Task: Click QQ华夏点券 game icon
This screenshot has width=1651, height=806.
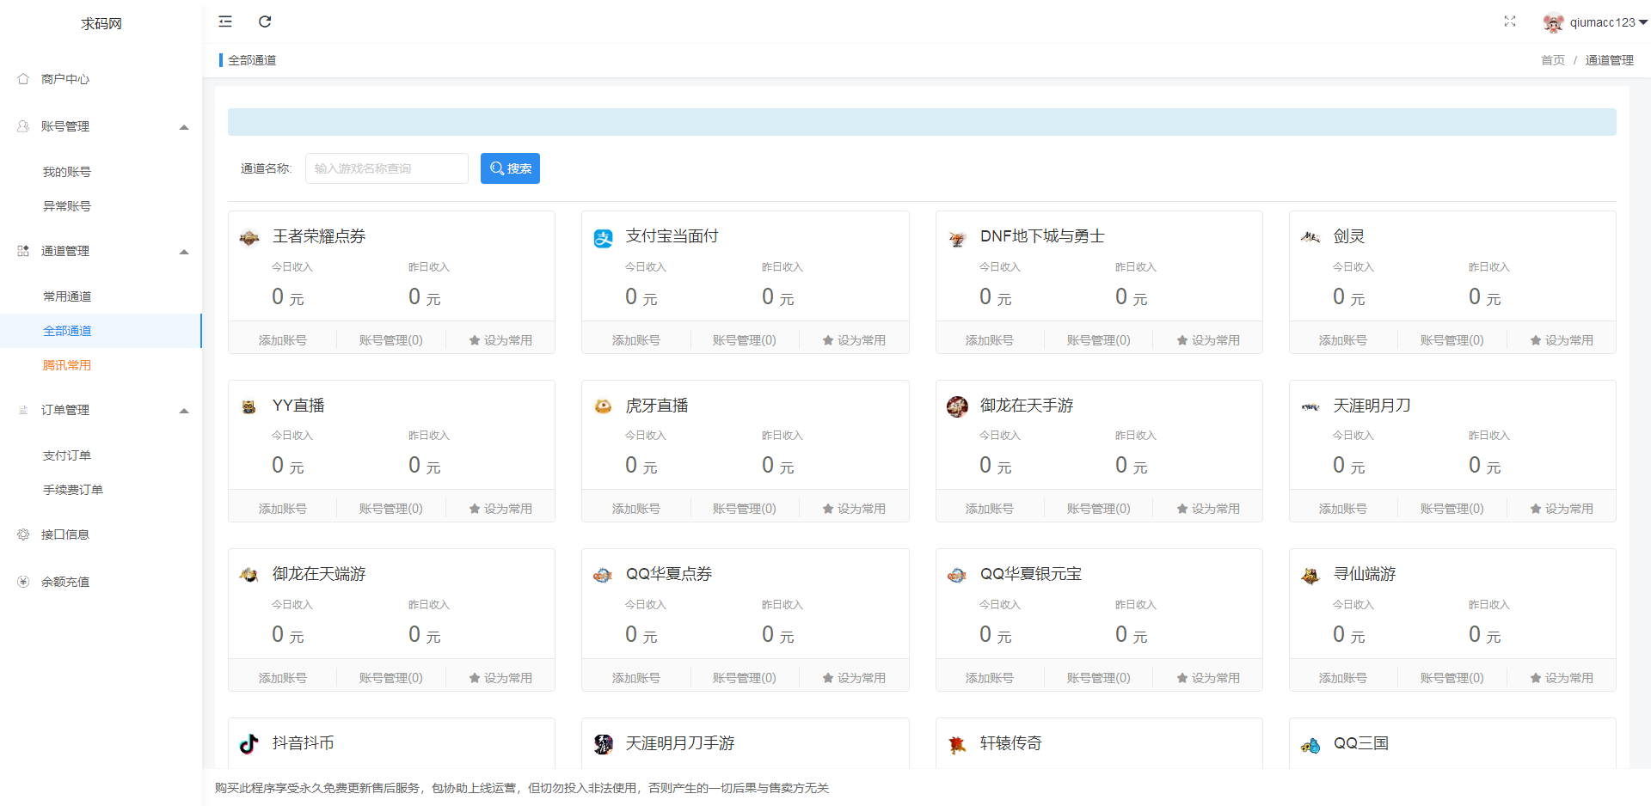Action: (x=604, y=575)
